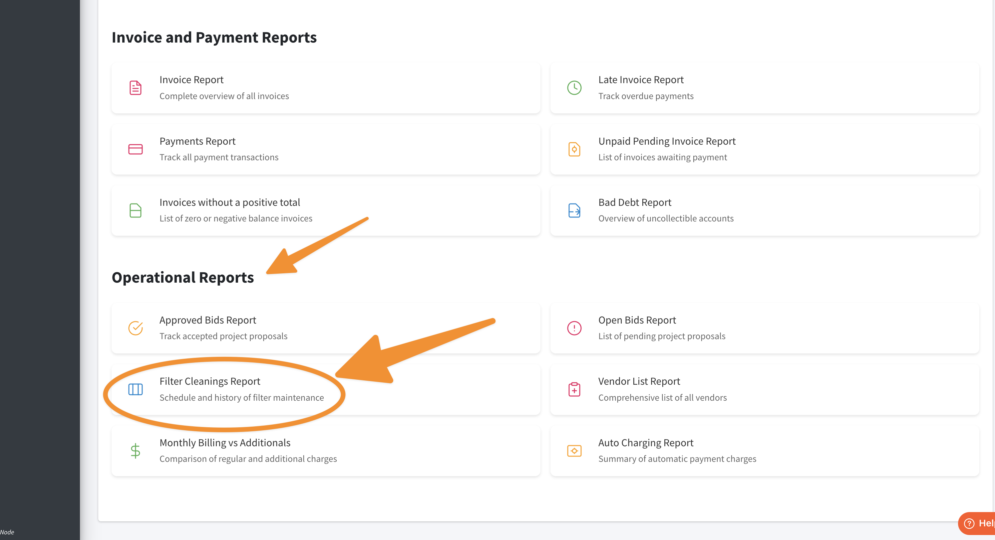995x540 pixels.
Task: Click the Payments Report credit card icon
Action: [x=135, y=149]
